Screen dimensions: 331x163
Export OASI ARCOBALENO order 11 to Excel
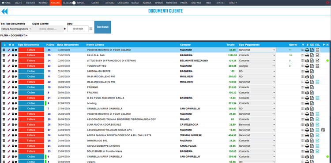[312, 77]
